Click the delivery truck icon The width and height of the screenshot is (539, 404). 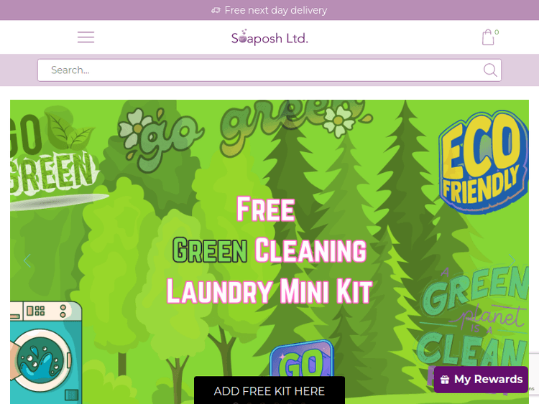216,10
